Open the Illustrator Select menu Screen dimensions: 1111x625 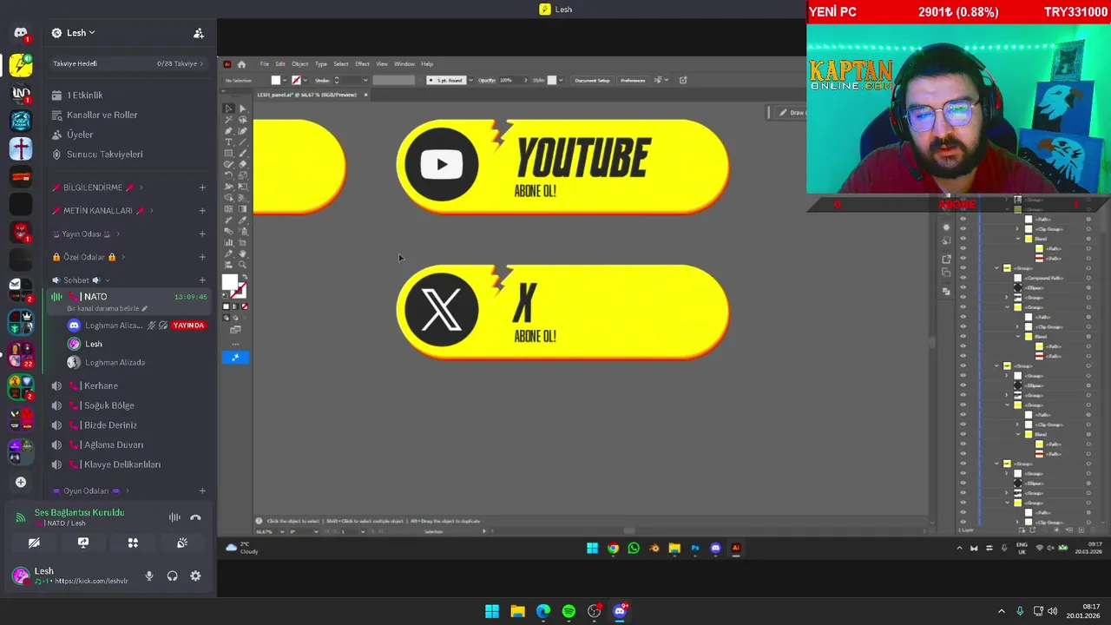(x=341, y=63)
